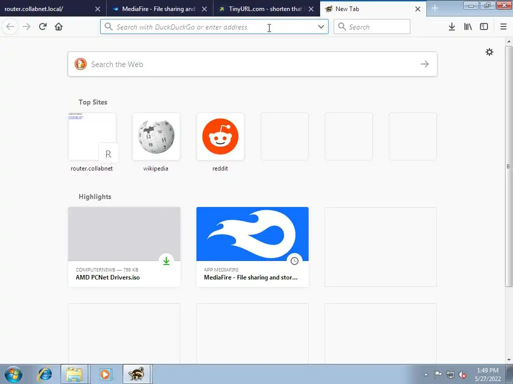Go back to previous page
Viewport: 513px width, 384px height.
[x=10, y=27]
